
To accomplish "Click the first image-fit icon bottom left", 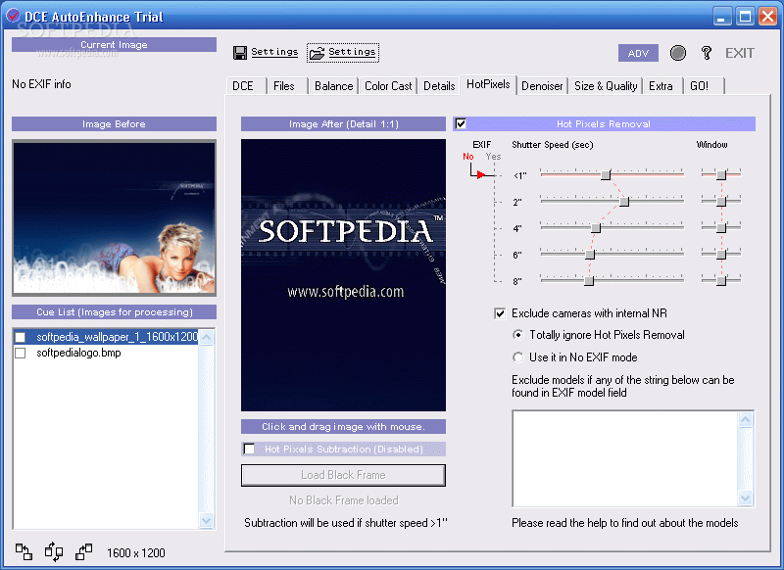I will tap(24, 552).
